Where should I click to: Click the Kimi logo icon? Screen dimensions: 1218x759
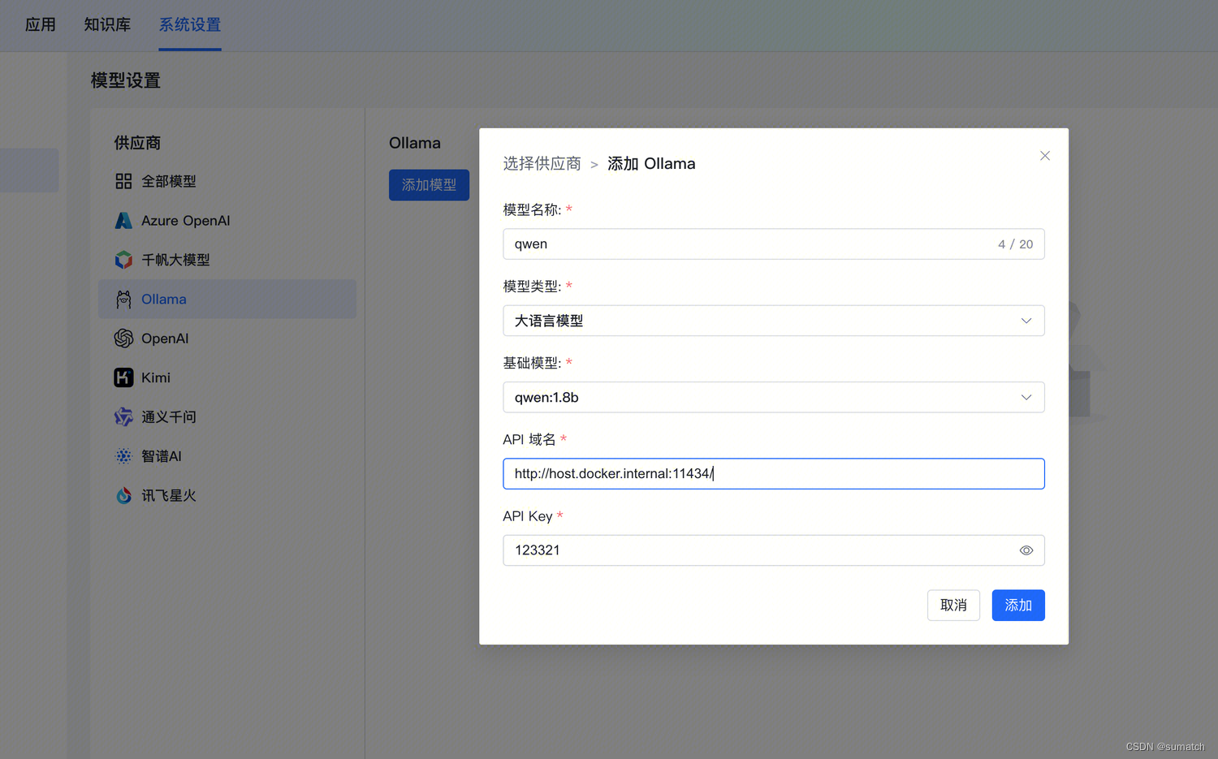(123, 377)
